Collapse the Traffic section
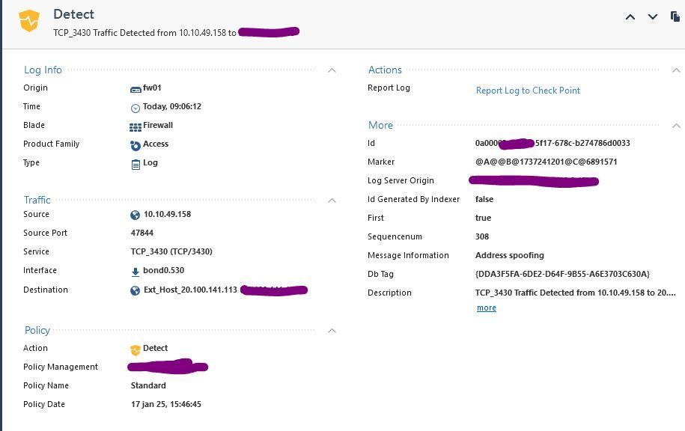 tap(332, 201)
